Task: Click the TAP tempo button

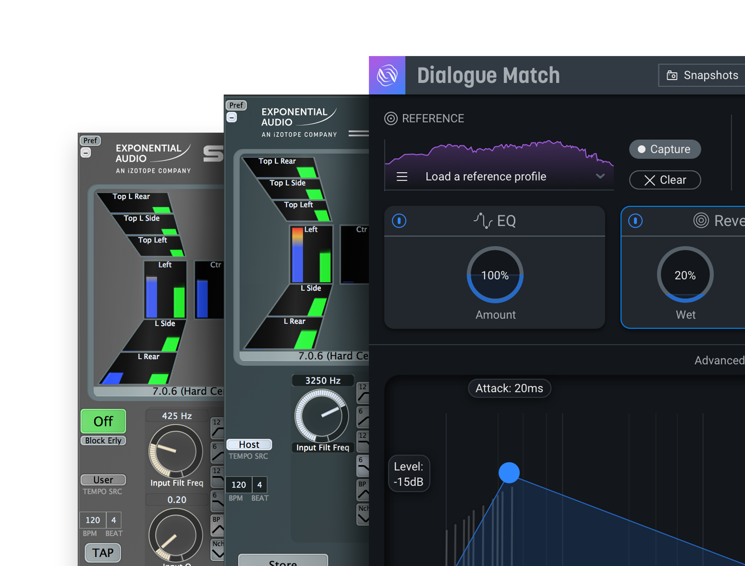Action: point(103,553)
